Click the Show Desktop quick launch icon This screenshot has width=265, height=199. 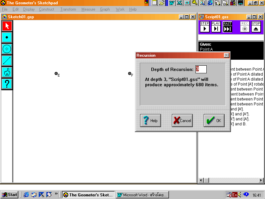coord(41,195)
